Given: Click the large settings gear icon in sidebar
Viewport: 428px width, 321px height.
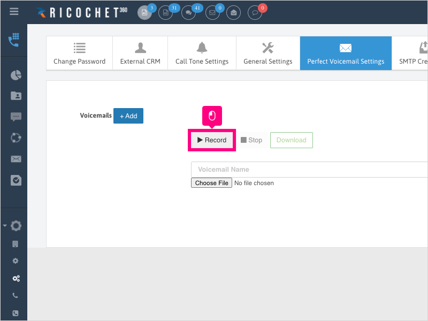Looking at the screenshot, I should coord(16,226).
